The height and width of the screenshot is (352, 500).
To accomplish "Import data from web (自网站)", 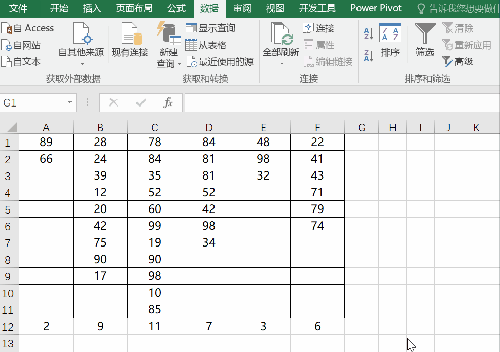I will tap(21, 45).
